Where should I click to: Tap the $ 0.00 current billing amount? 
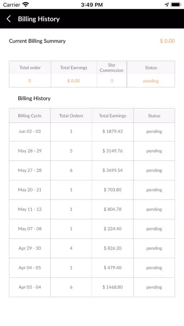tap(167, 41)
